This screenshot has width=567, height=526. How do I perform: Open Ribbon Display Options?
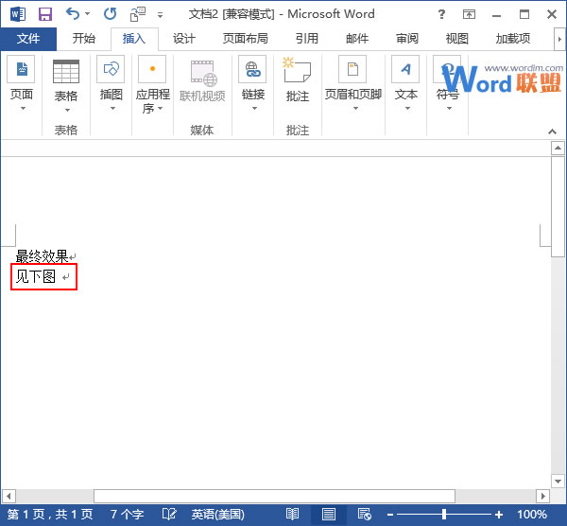(469, 14)
